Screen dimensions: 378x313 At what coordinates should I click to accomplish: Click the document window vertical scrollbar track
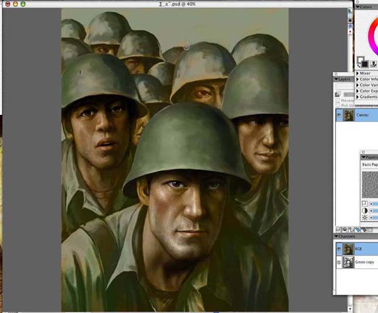coord(350,169)
